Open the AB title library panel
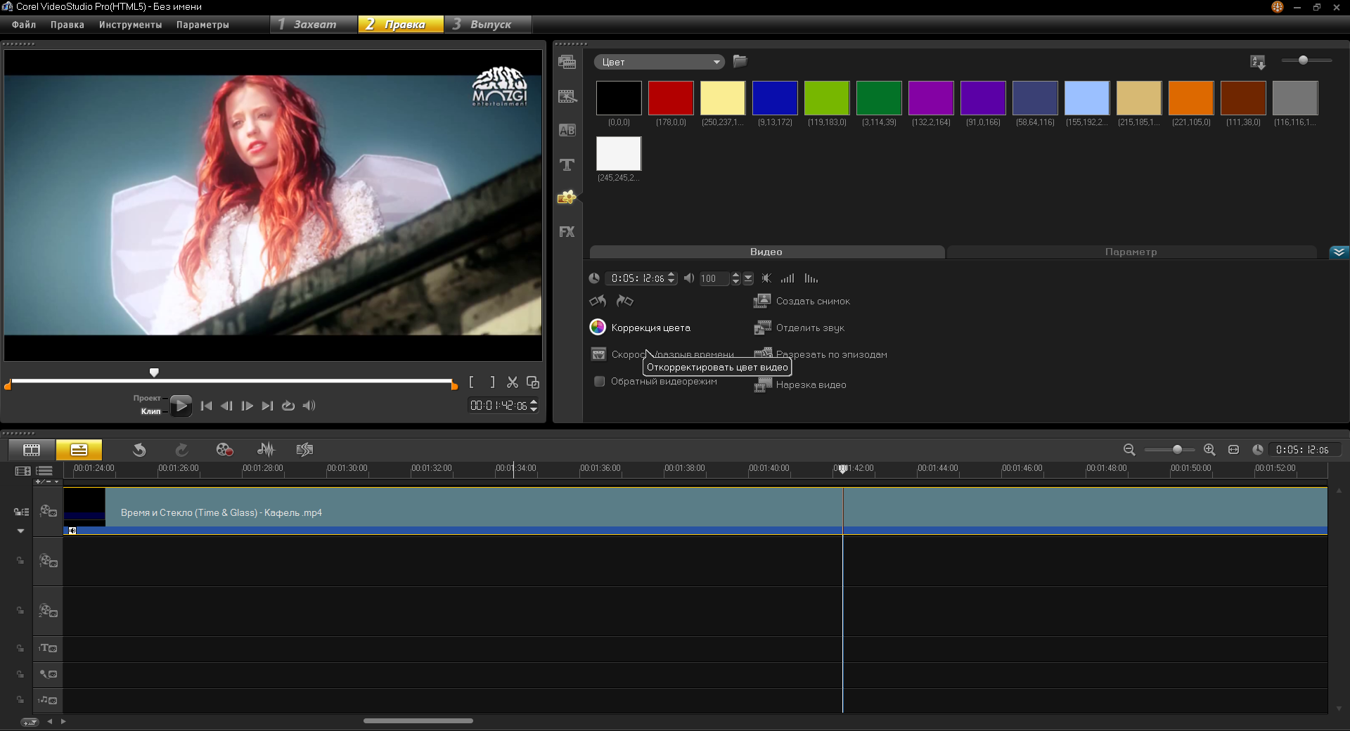The height and width of the screenshot is (731, 1350). coord(567,130)
